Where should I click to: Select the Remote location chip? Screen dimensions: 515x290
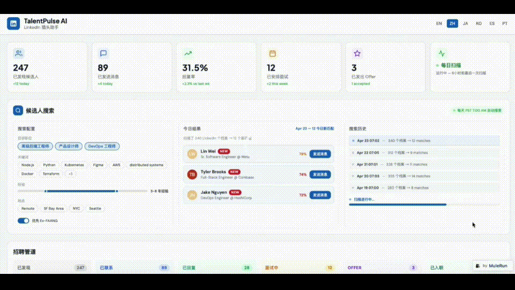(x=27, y=208)
